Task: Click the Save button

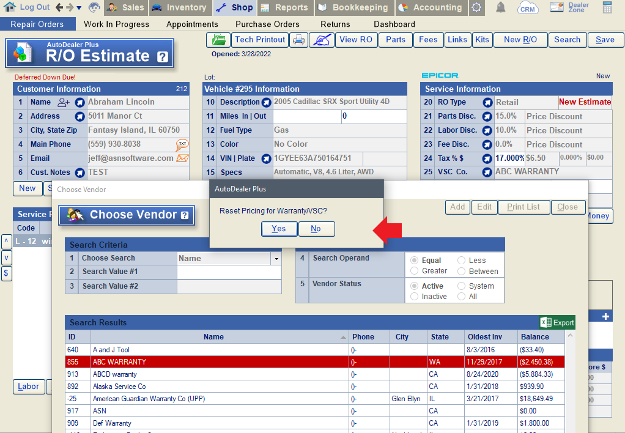Action: click(x=605, y=40)
